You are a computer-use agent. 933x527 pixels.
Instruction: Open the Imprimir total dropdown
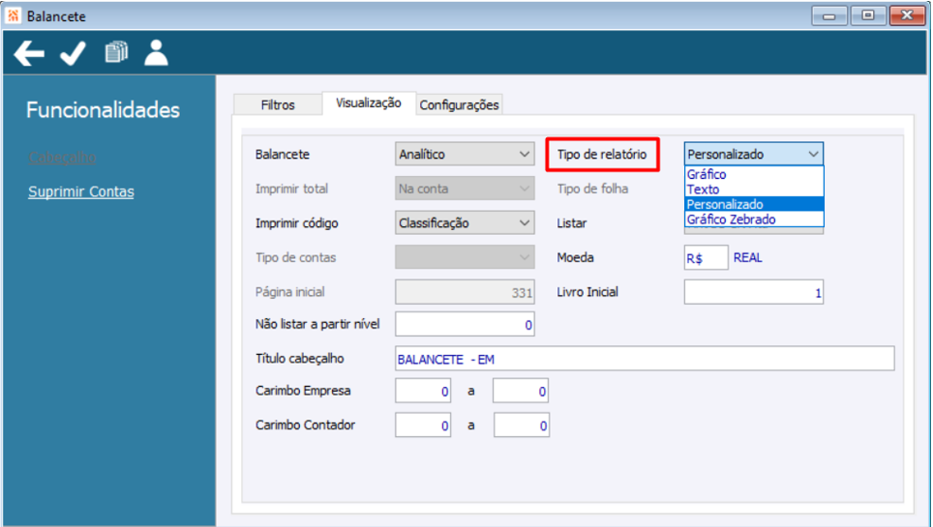[x=465, y=189]
